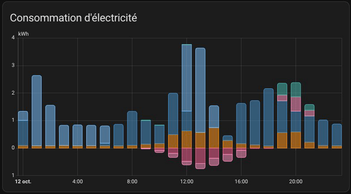
Task: Click the 4:00 x-axis label
Action: coord(77,182)
